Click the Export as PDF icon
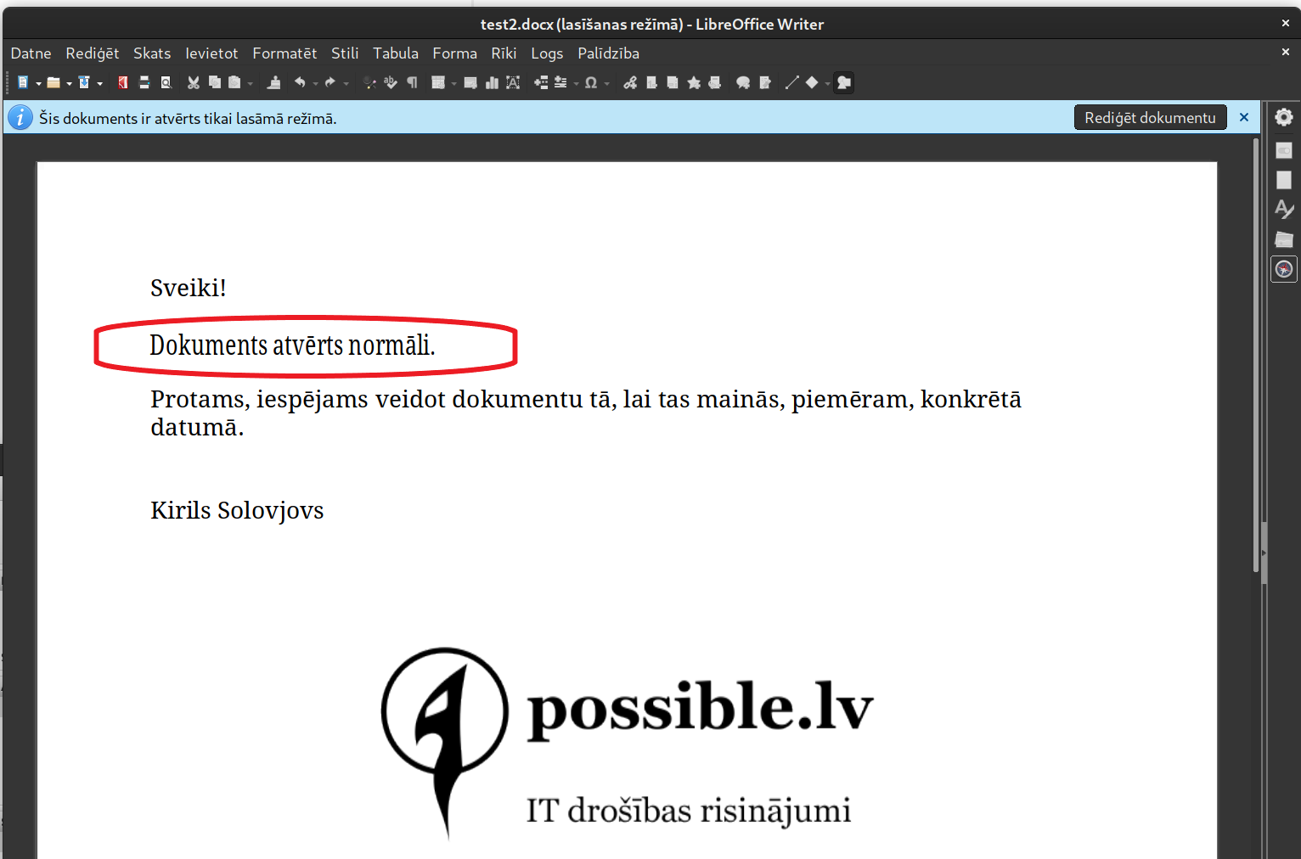The image size is (1301, 859). coord(123,82)
